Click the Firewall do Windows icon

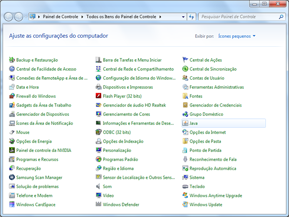[x=12, y=96]
